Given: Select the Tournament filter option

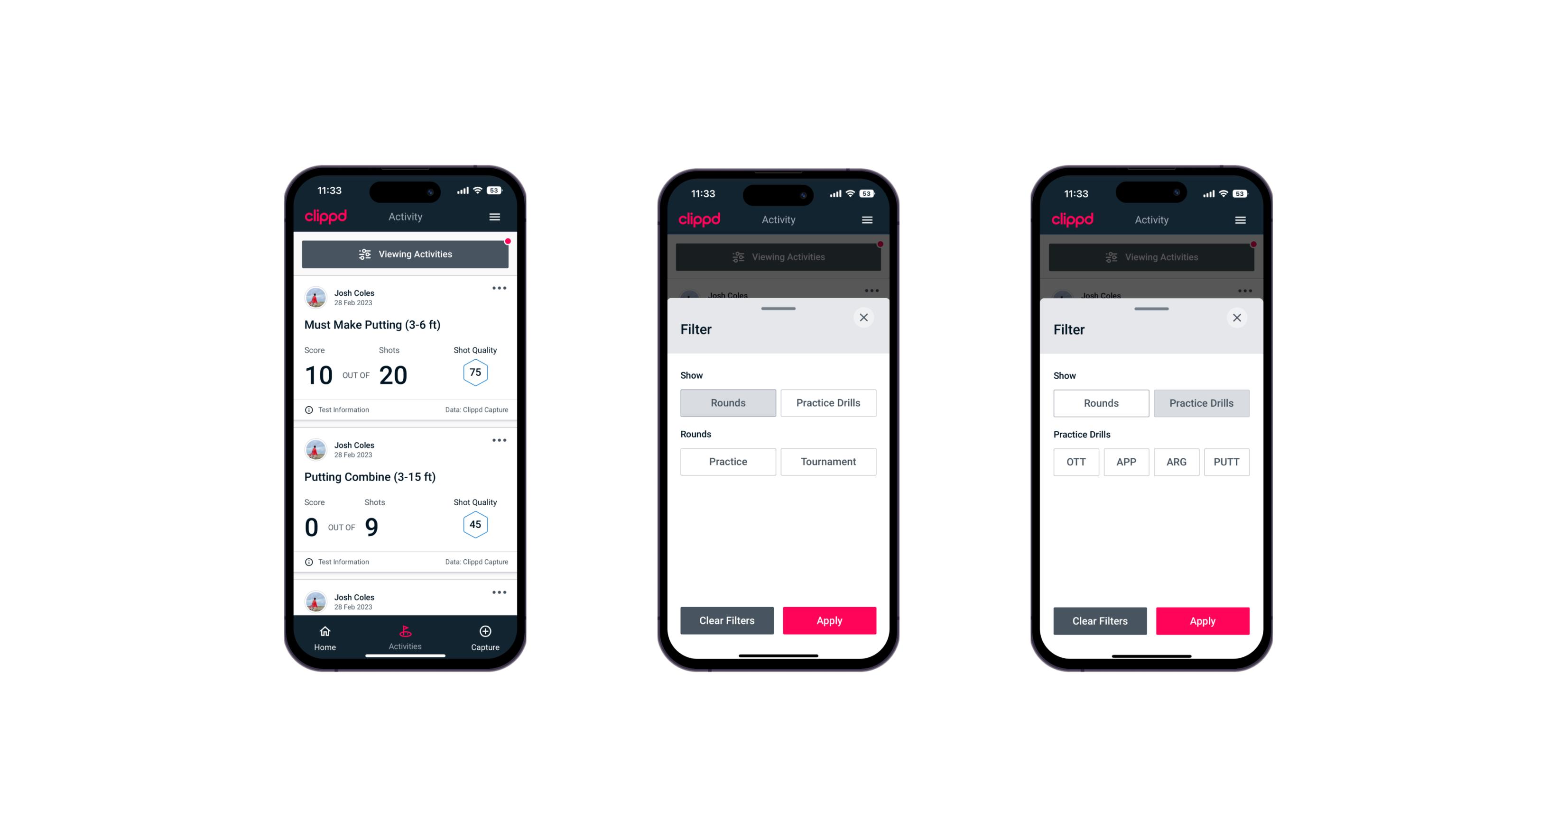Looking at the screenshot, I should point(826,462).
